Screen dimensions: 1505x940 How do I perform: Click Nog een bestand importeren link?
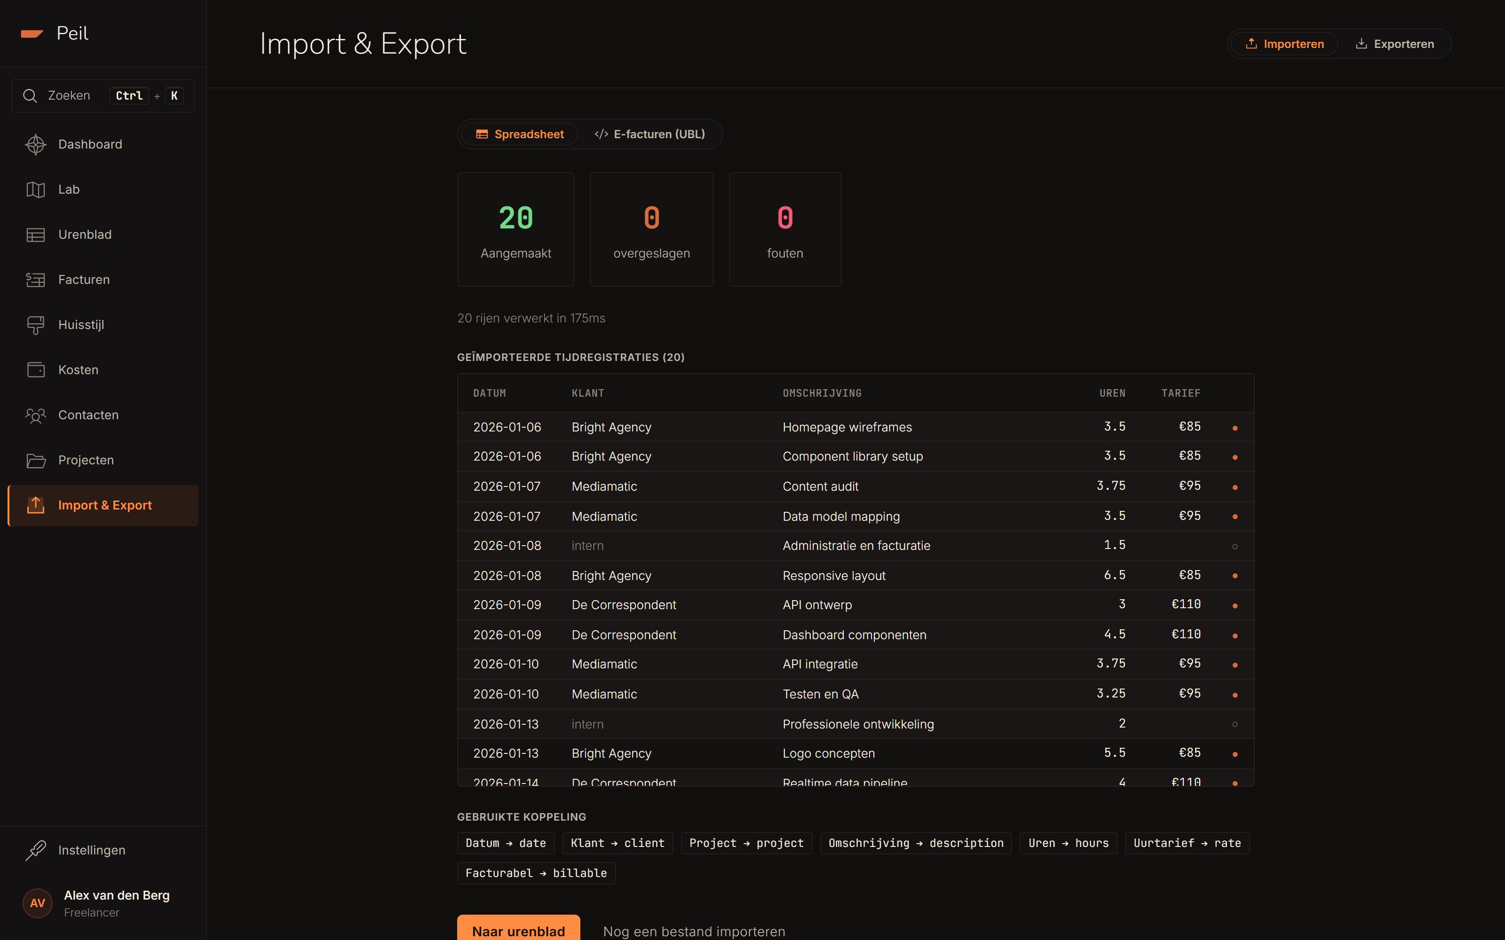click(x=694, y=931)
